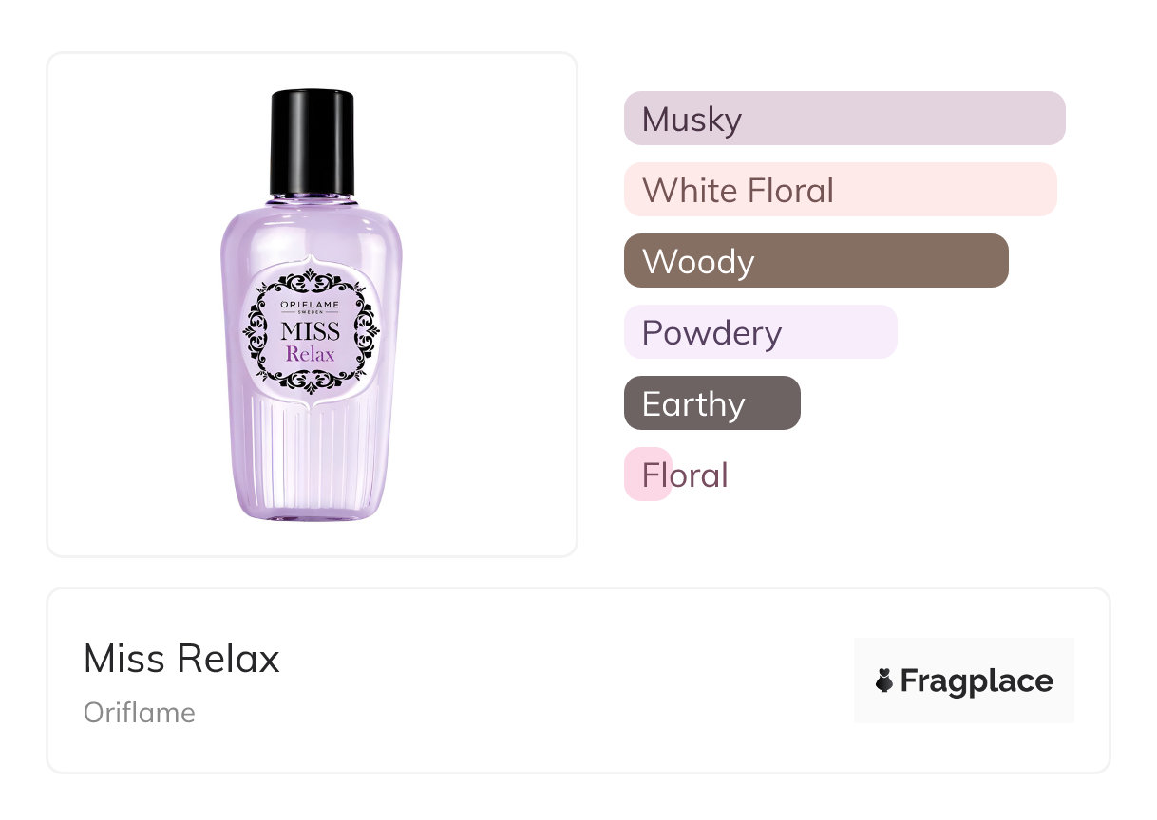Click the Miss Relax product title
The width and height of the screenshot is (1157, 820).
[181, 659]
